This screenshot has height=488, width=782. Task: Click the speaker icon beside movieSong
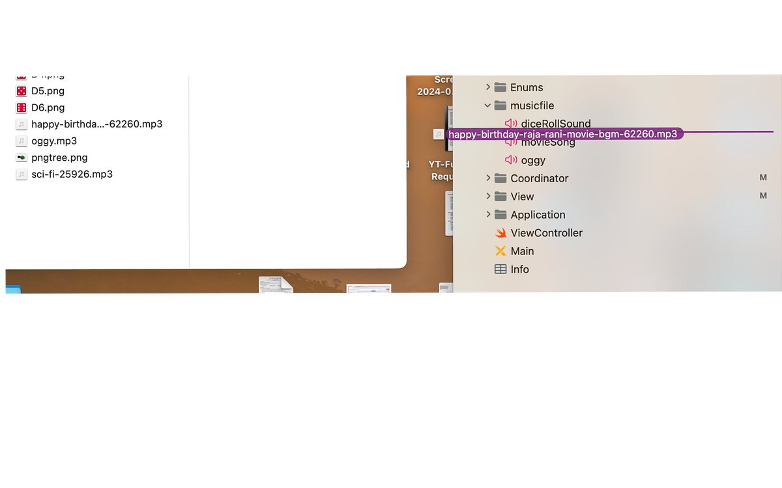[510, 142]
